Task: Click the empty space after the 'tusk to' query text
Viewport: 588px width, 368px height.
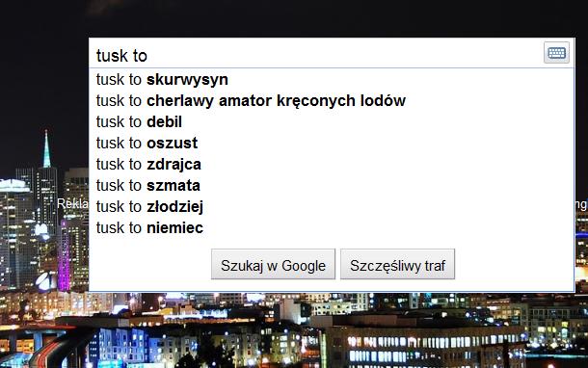Action: (337, 55)
